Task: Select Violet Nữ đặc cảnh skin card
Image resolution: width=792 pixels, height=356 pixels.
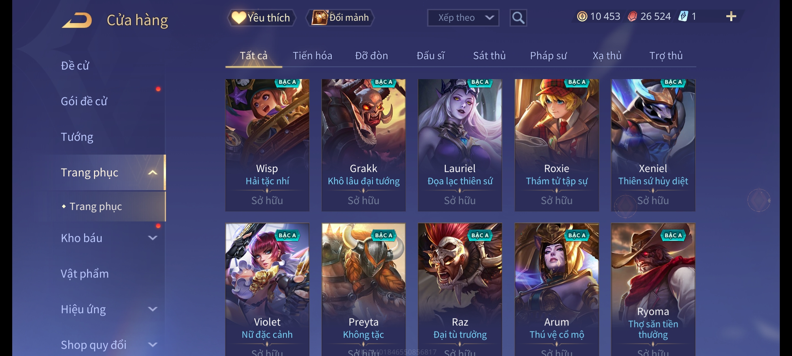Action: 267,289
